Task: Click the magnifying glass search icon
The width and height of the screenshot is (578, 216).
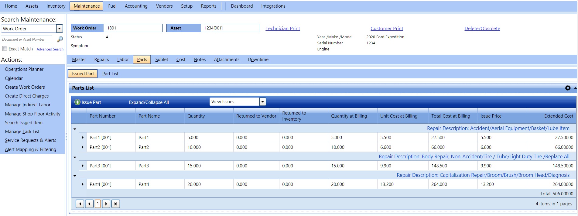Action: 60,39
